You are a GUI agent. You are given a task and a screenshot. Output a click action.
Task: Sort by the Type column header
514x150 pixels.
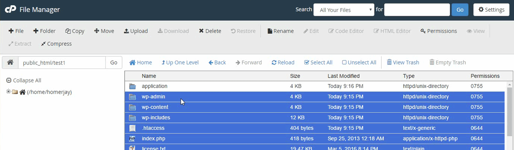pos(408,76)
